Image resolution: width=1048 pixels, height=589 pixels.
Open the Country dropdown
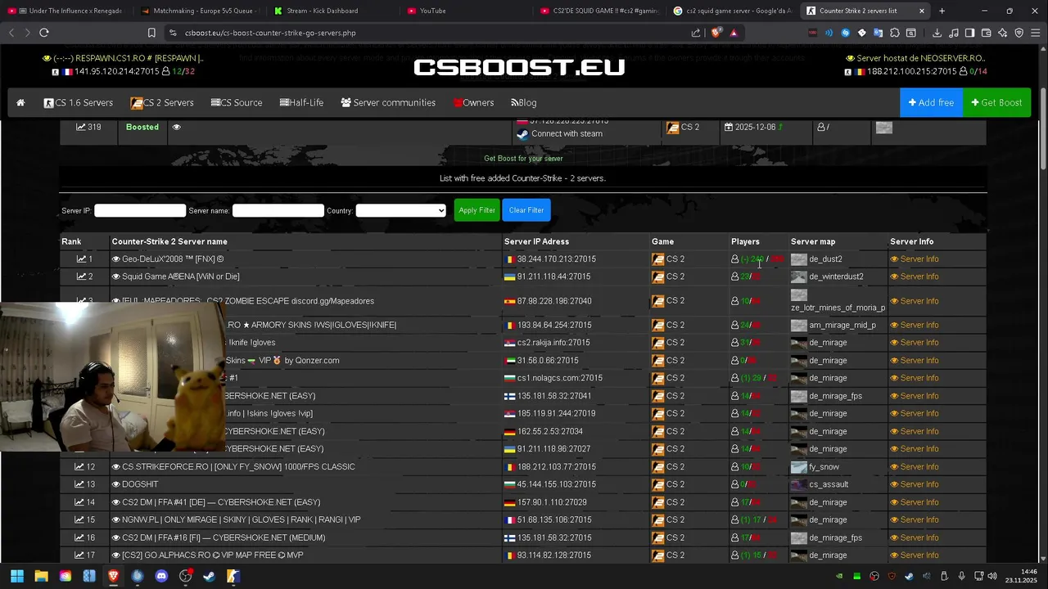pos(401,210)
